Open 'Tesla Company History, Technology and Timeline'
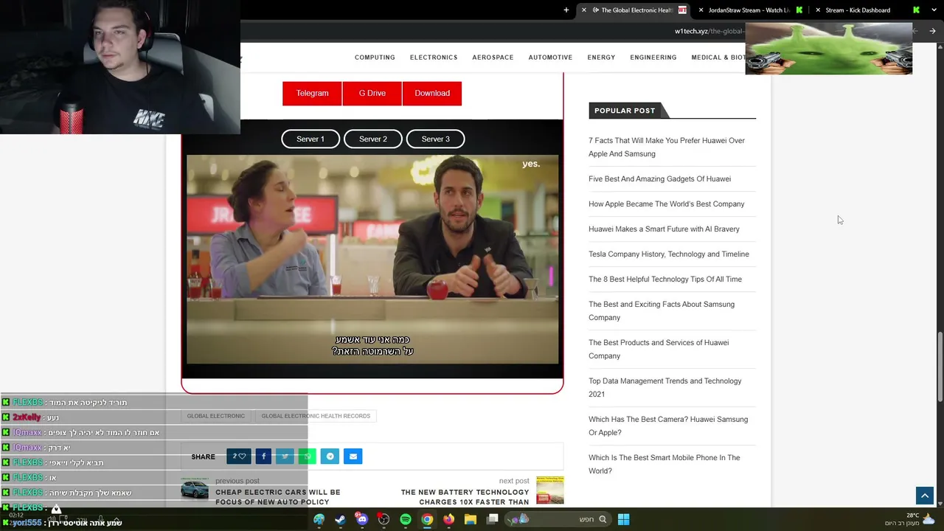This screenshot has height=531, width=944. coord(668,254)
